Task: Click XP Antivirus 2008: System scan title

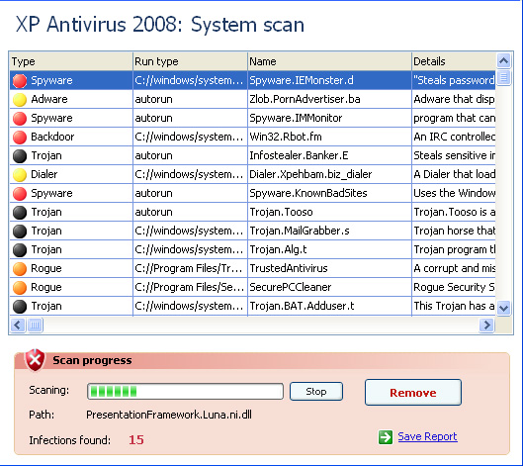Action: click(x=160, y=25)
